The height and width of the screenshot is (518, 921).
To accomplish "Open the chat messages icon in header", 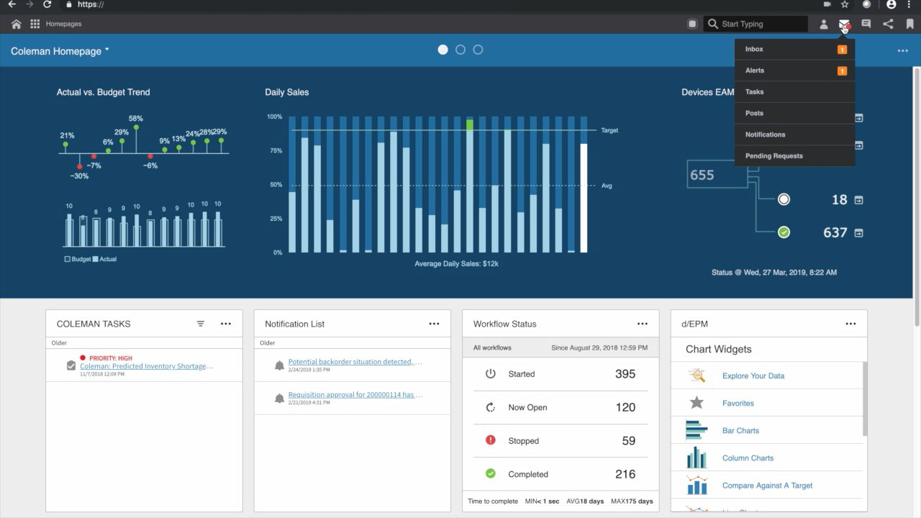I will click(866, 24).
